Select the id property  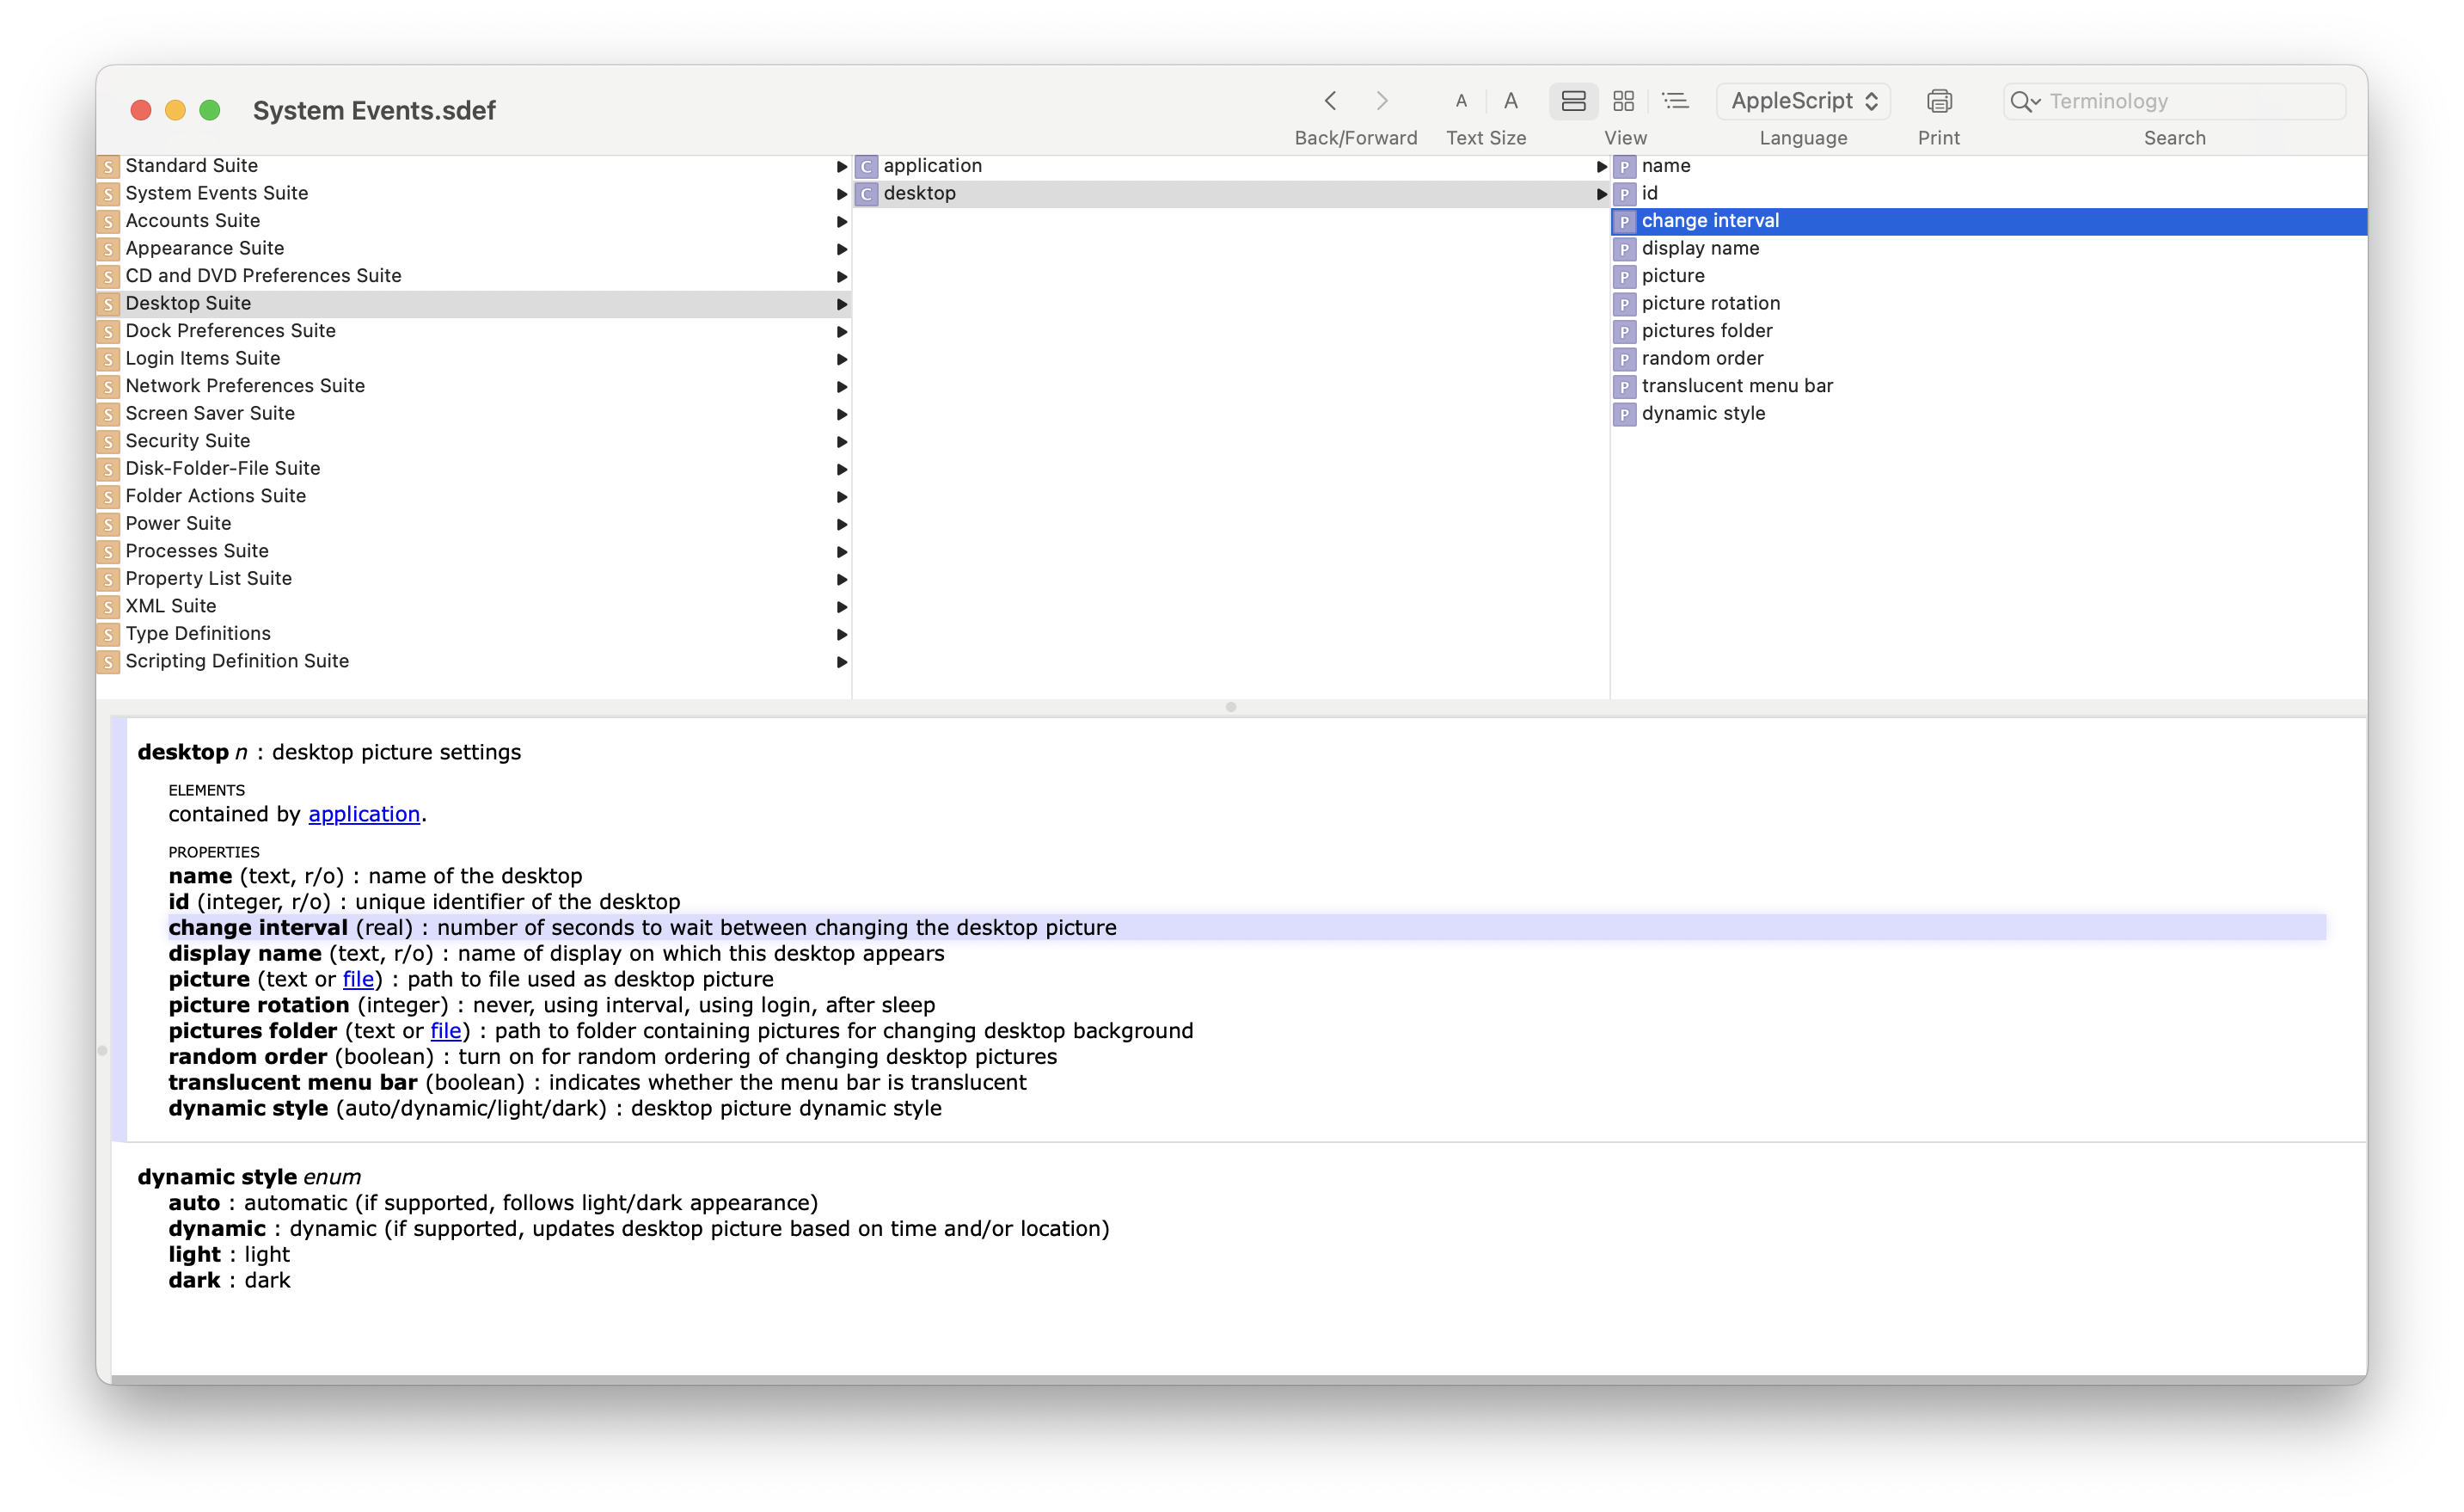(x=1990, y=194)
